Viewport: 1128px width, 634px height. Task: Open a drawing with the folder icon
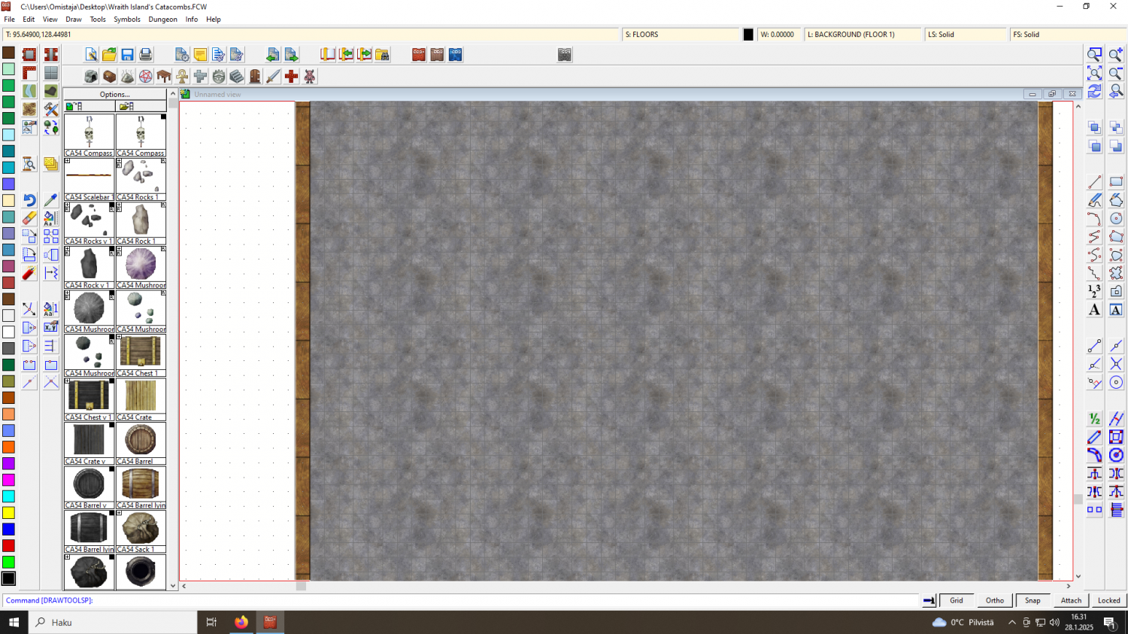point(109,55)
